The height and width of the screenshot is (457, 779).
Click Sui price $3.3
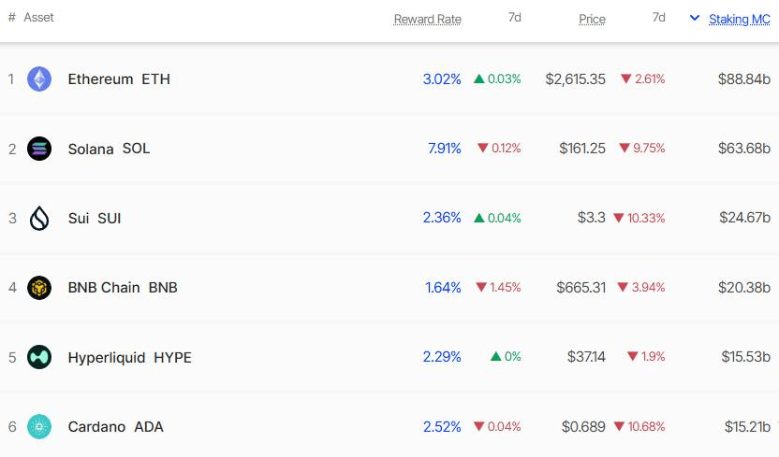(x=591, y=218)
